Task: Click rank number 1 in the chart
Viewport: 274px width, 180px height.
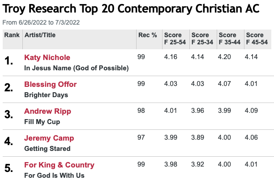Action: 9,62
